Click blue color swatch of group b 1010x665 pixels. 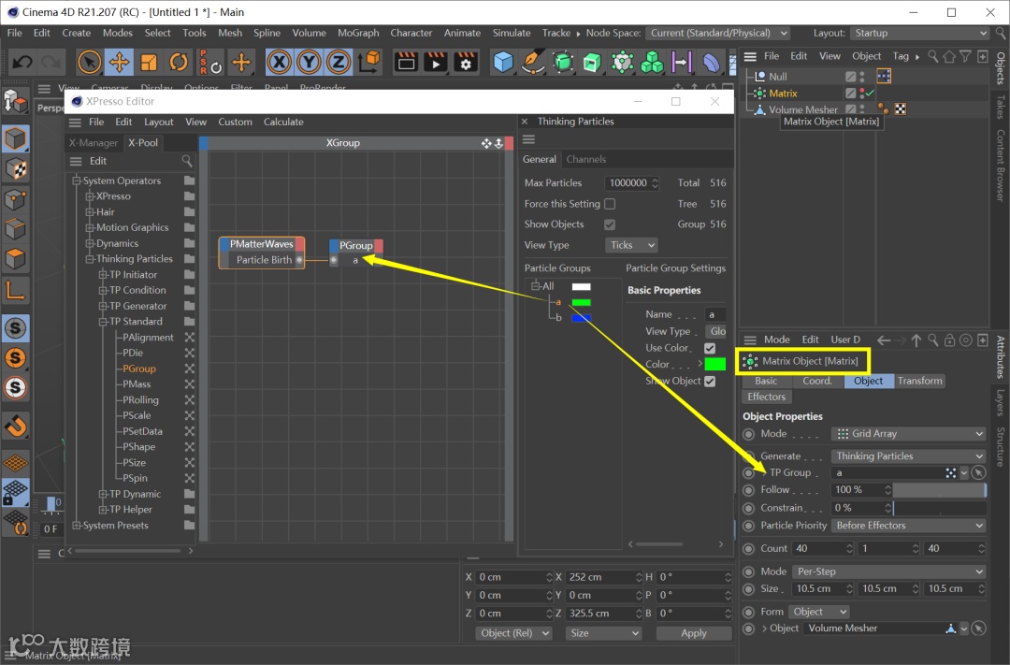581,318
